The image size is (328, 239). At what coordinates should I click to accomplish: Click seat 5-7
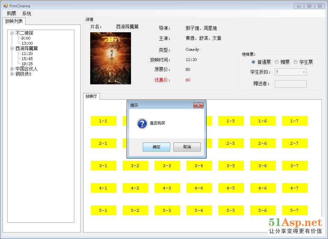tap(295, 210)
